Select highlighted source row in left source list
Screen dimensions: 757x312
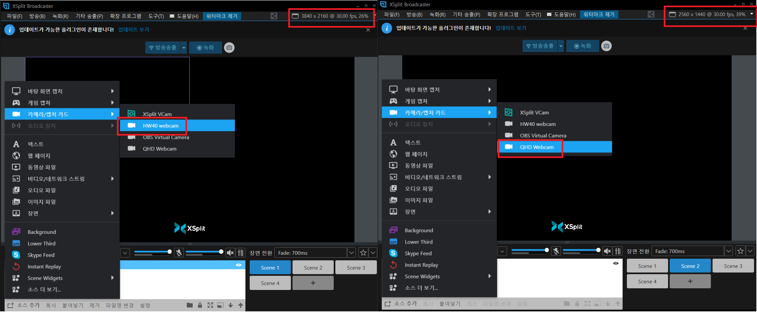[182, 265]
